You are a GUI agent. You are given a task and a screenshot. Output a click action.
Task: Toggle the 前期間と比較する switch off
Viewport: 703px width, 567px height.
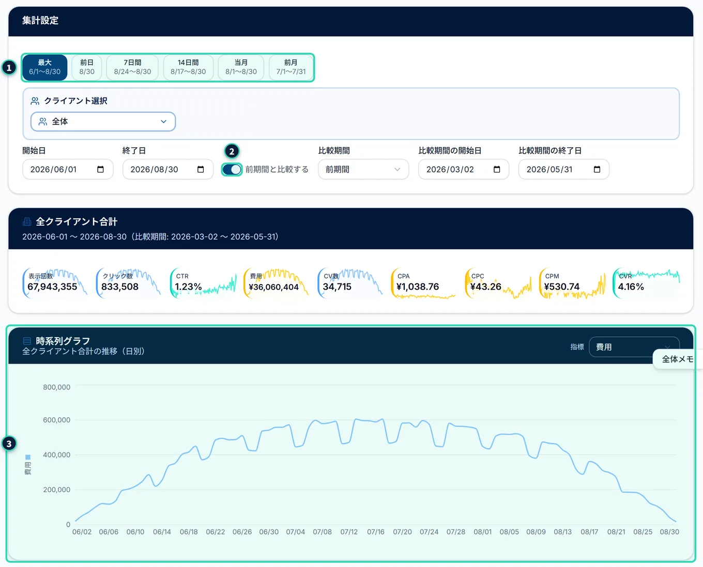coord(232,169)
